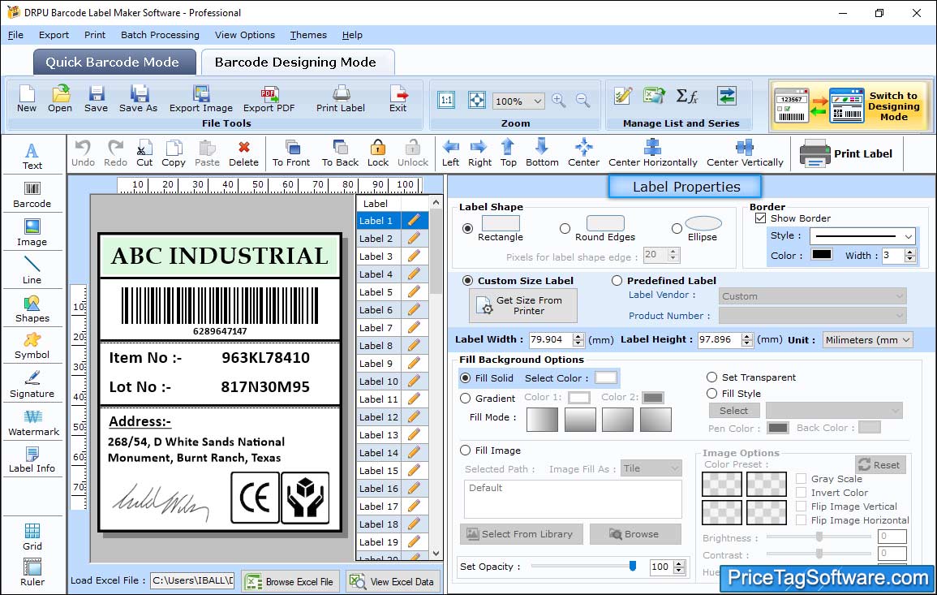Increase the Label Width stepper
Image resolution: width=937 pixels, height=595 pixels.
point(578,336)
